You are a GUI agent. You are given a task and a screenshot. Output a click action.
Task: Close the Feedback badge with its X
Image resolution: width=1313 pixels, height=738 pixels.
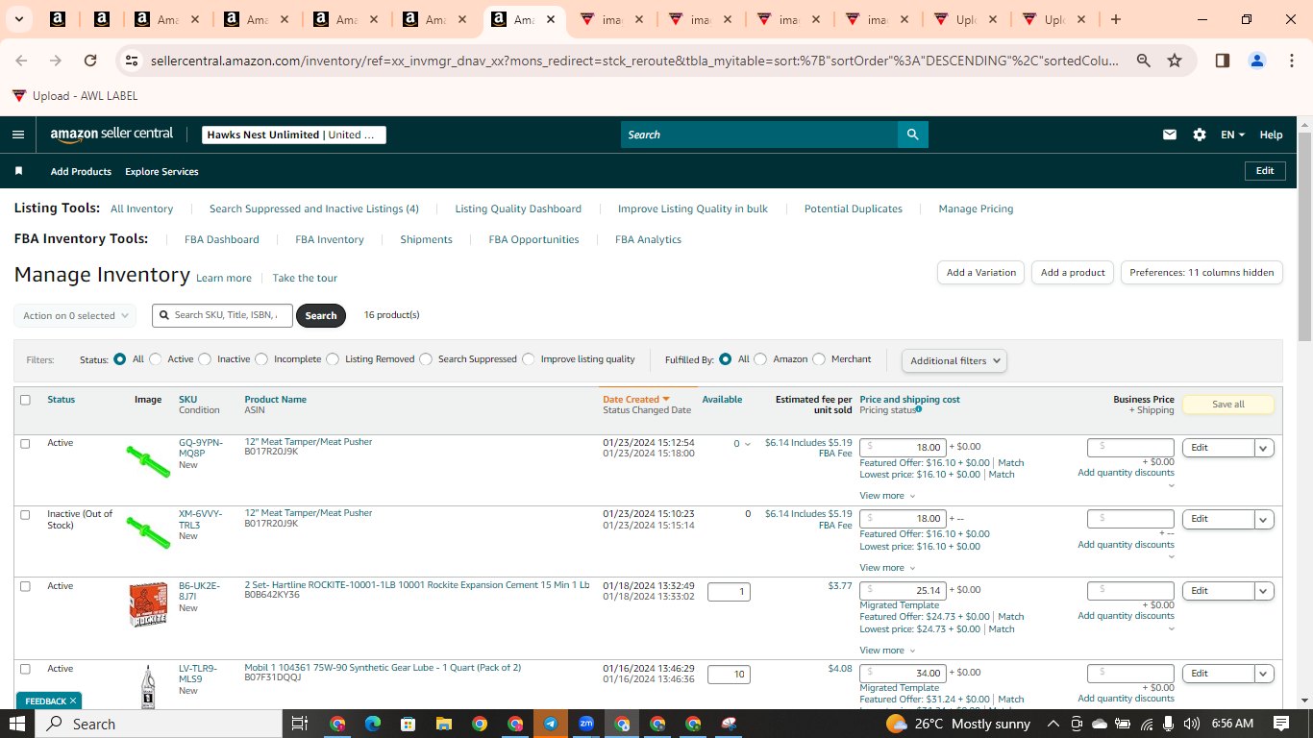point(73,701)
